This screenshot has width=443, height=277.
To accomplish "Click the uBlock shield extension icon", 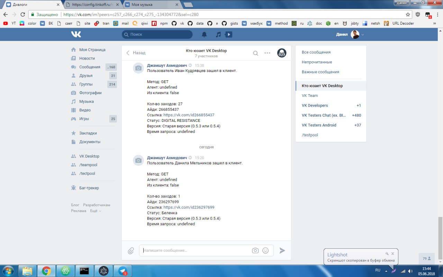I will click(418, 15).
